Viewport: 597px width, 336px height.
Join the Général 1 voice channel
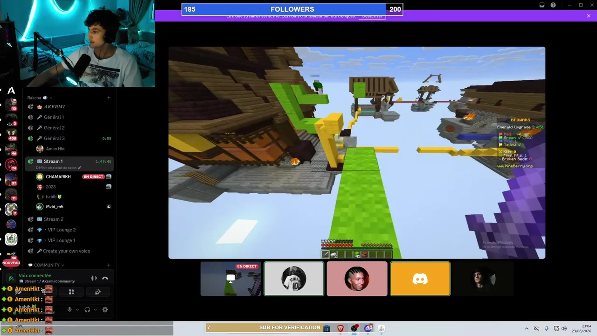[x=70, y=117]
